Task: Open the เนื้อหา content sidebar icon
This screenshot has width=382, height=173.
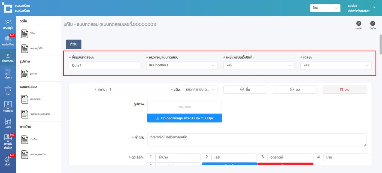Action: click(x=8, y=74)
